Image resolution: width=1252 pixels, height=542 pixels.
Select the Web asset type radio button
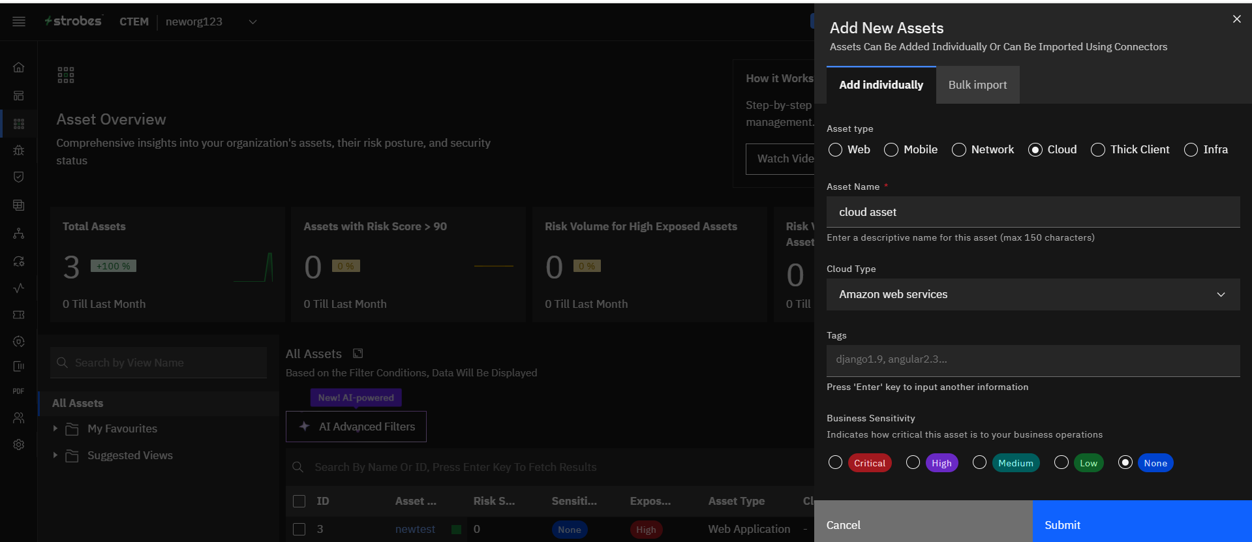835,150
